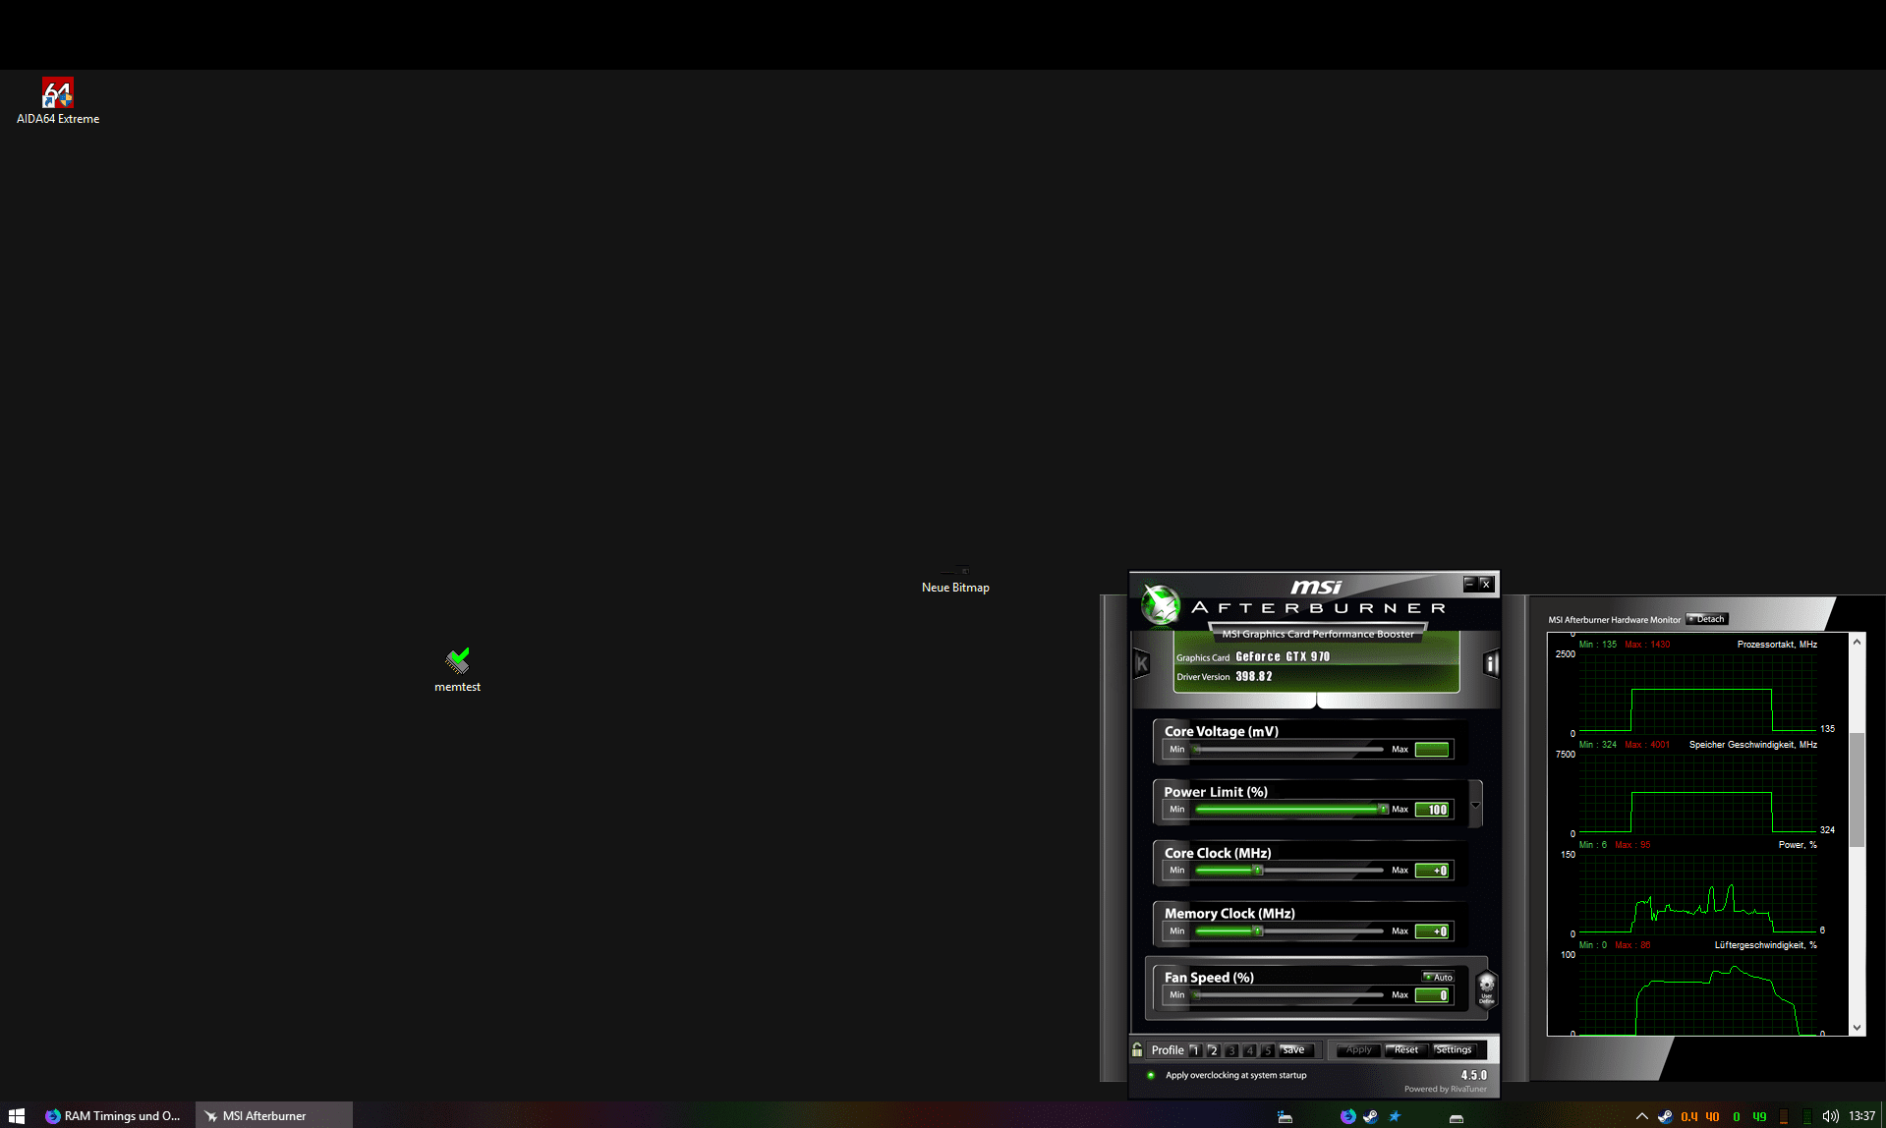This screenshot has width=1886, height=1128.
Task: Close the MSI Afterburner window
Action: pyautogui.click(x=1486, y=584)
